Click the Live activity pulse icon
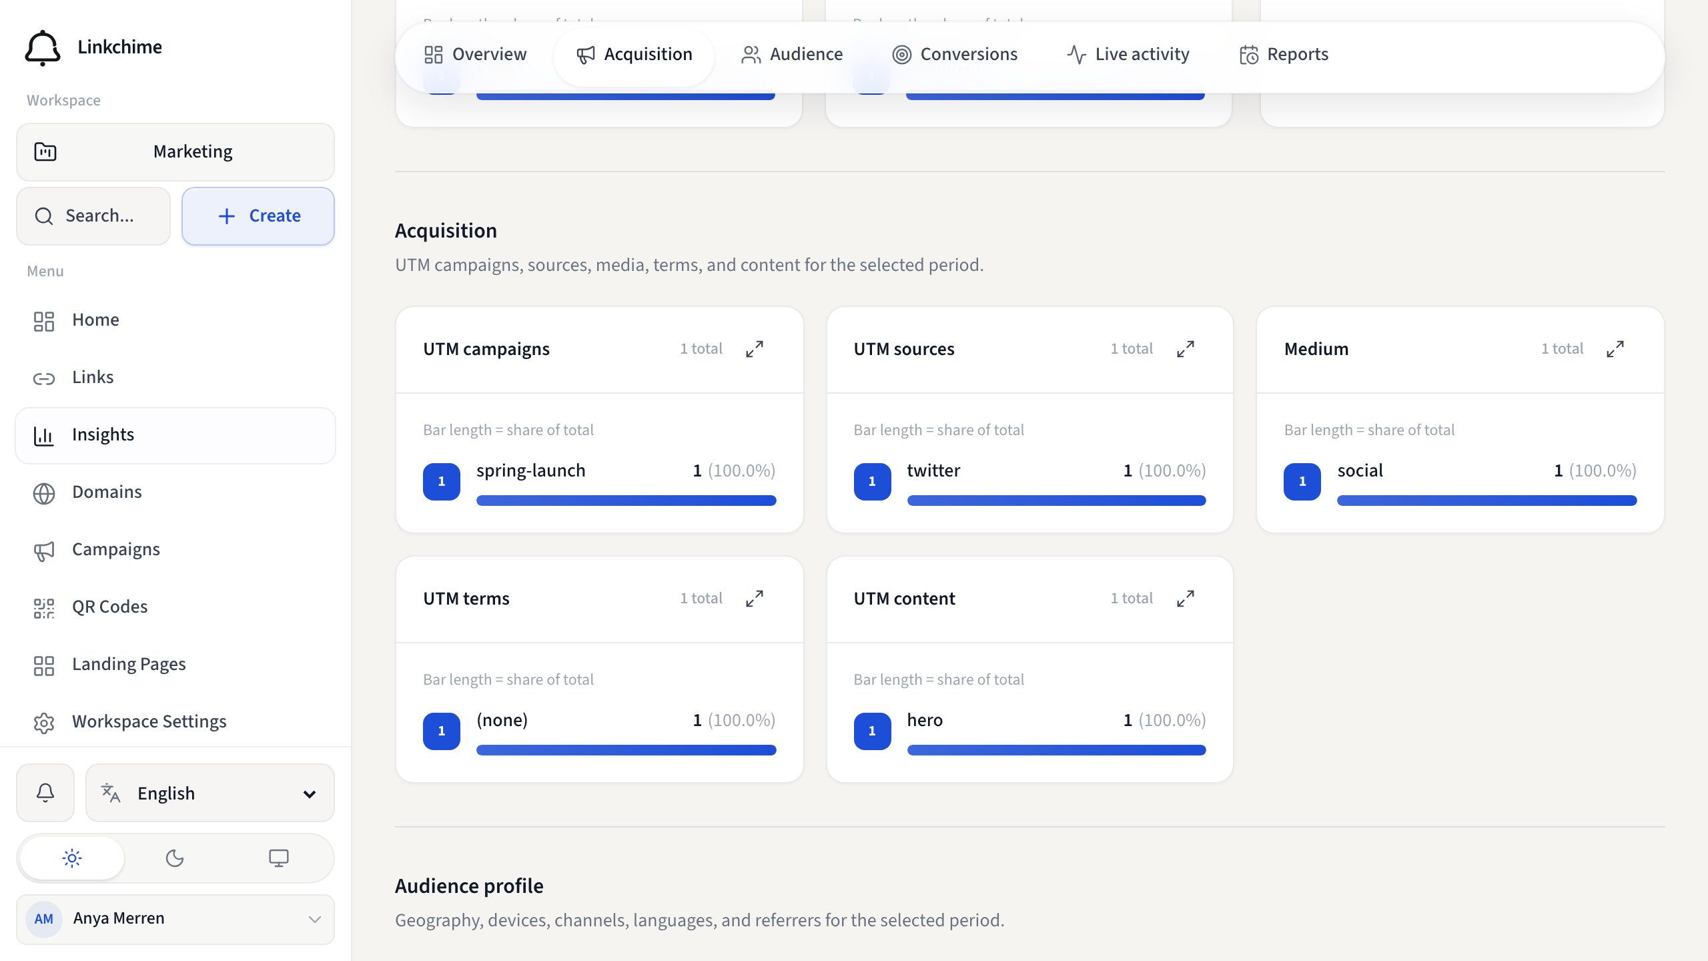 pyautogui.click(x=1077, y=55)
